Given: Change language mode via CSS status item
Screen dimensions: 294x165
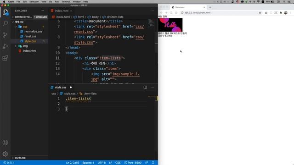Looking at the screenshot, I should point(118,163).
